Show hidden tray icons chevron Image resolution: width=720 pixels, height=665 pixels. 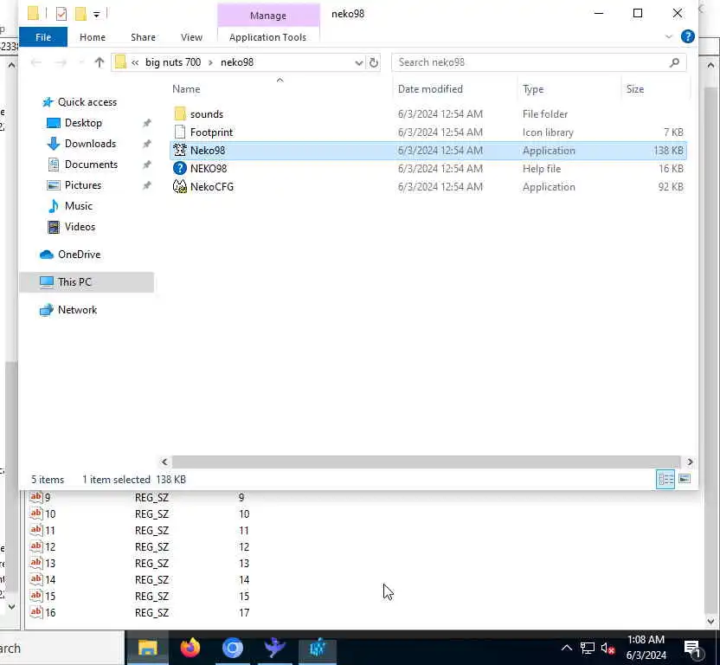tap(567, 648)
